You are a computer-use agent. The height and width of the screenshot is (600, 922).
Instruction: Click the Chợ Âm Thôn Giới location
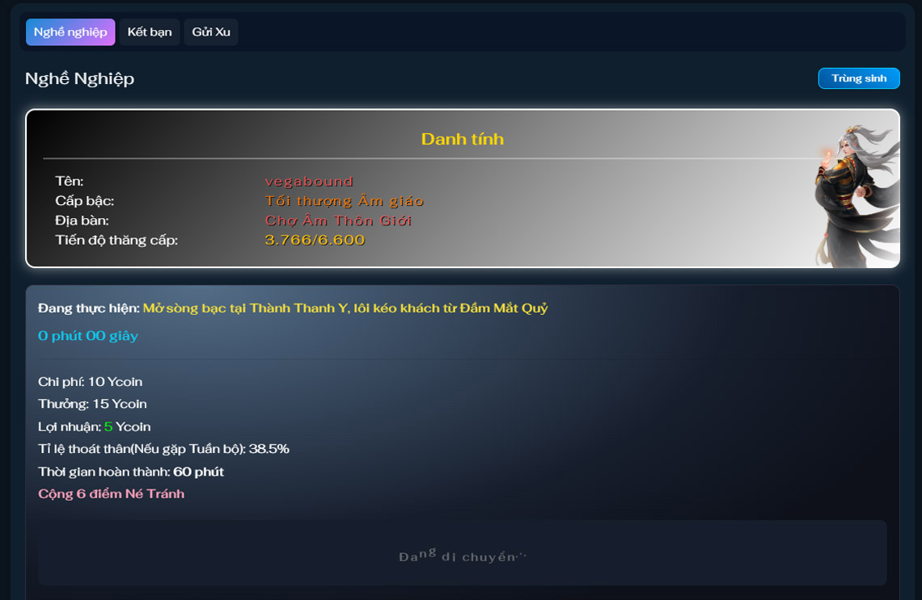point(338,220)
